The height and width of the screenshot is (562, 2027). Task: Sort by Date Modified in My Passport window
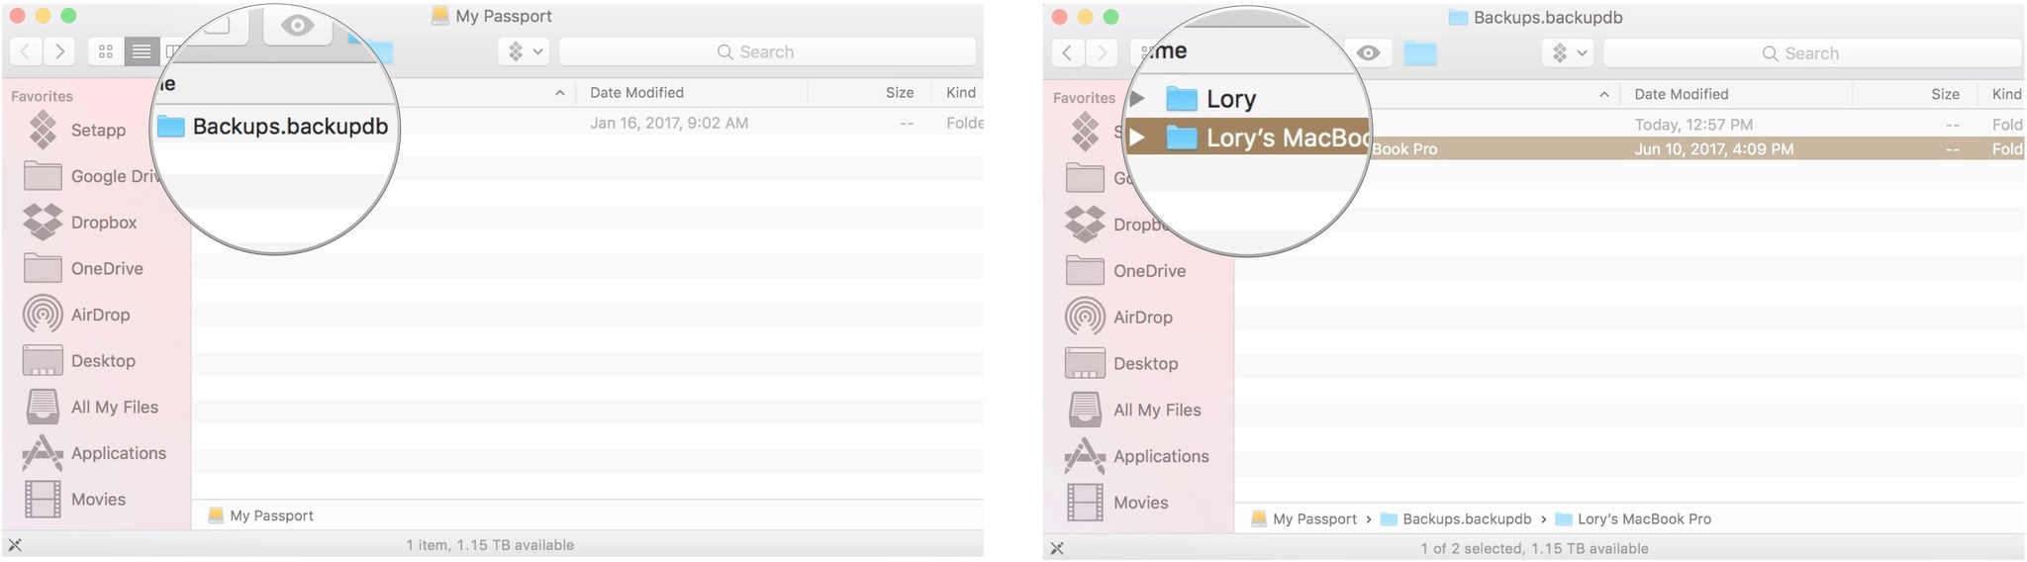tap(636, 92)
